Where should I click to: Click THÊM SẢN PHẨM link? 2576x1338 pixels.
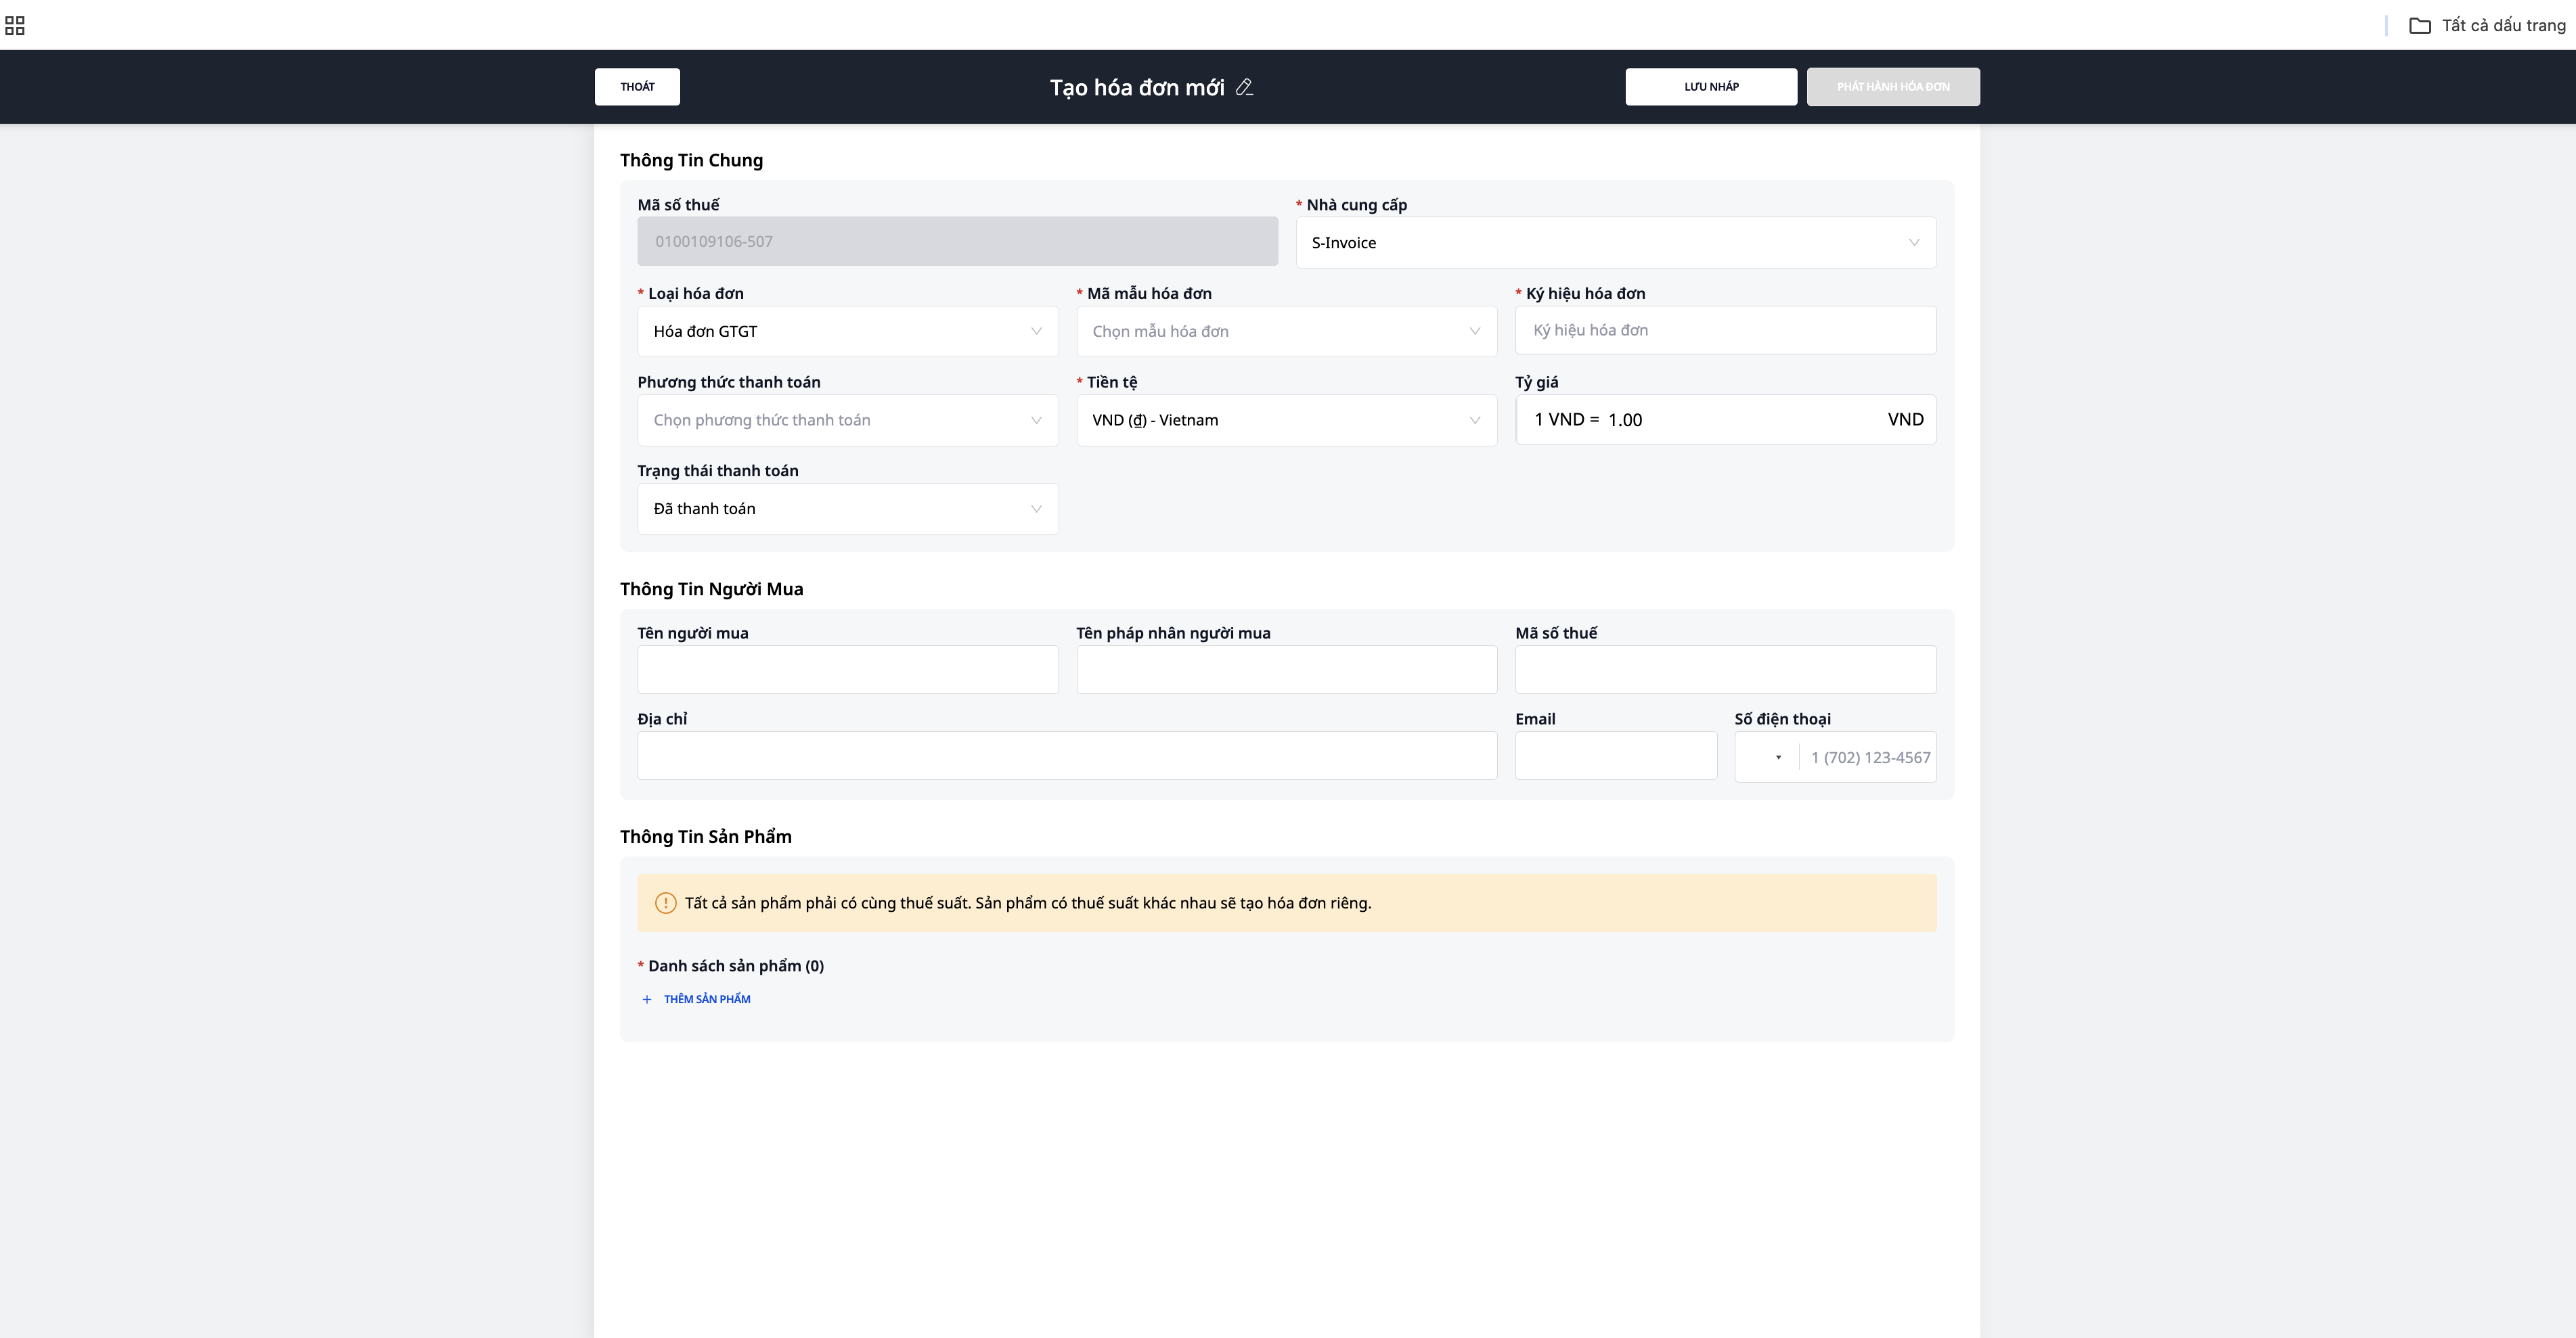coord(707,999)
